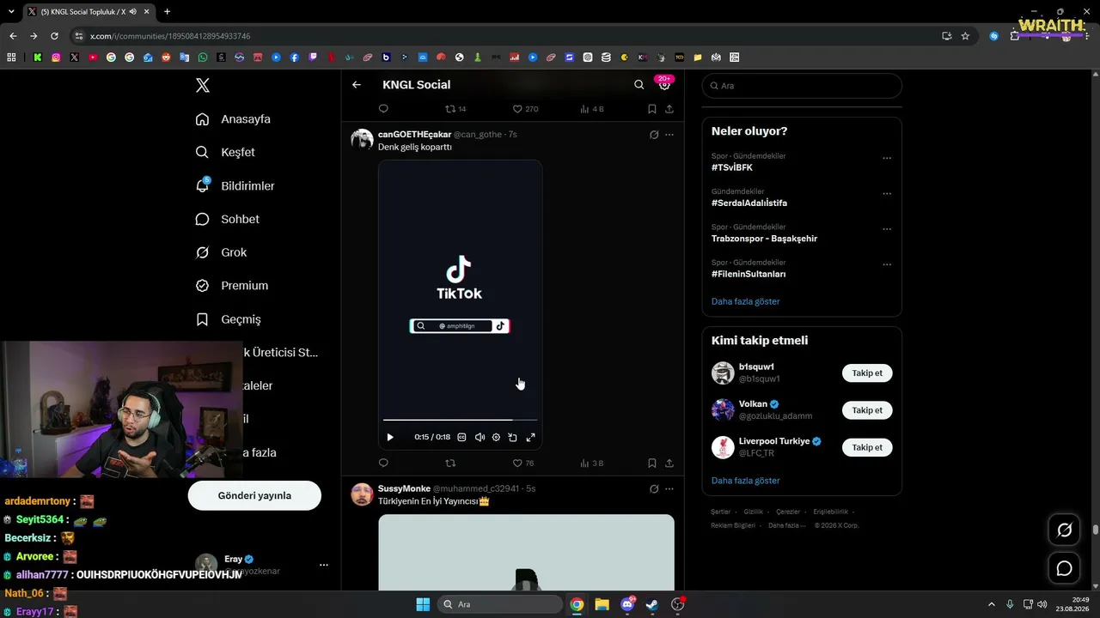Enter fullscreen on the TikTok video
The width and height of the screenshot is (1100, 618).
(x=530, y=437)
